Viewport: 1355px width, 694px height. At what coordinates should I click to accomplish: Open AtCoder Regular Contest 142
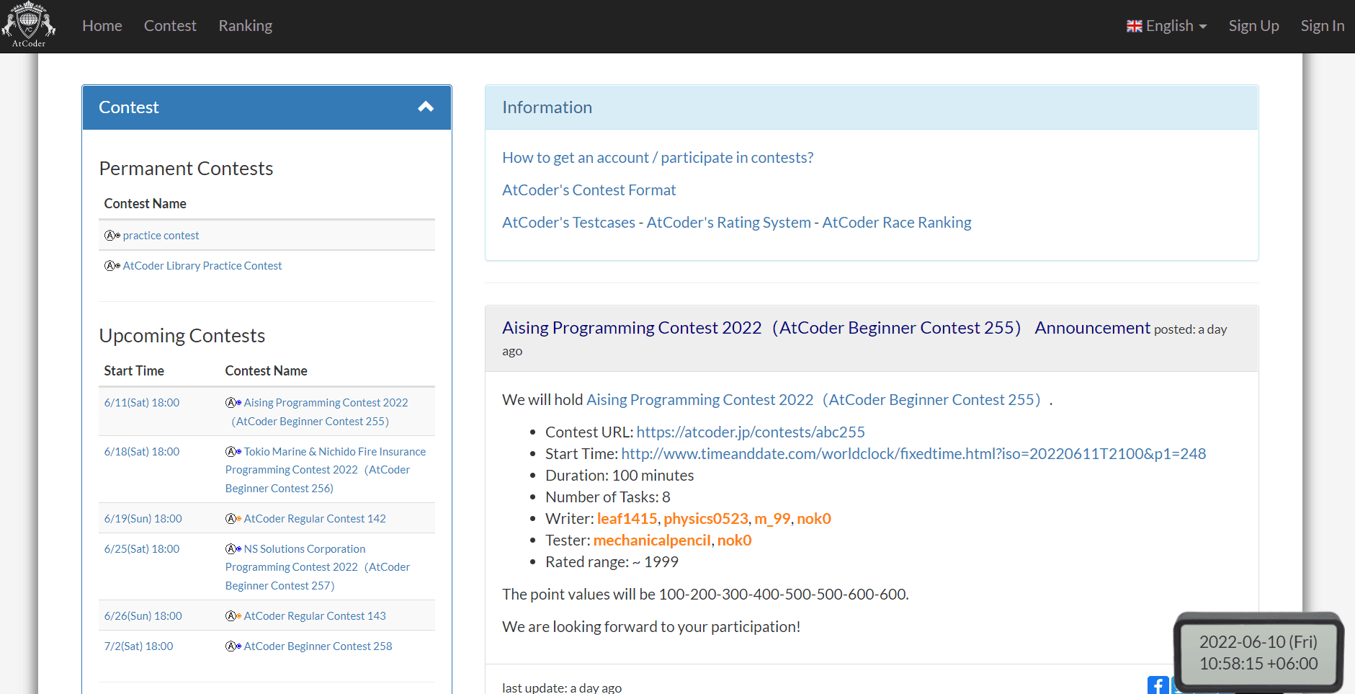click(x=315, y=519)
